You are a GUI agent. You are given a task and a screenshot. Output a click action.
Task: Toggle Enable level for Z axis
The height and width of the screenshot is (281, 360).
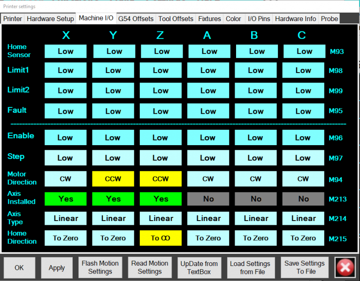click(161, 137)
